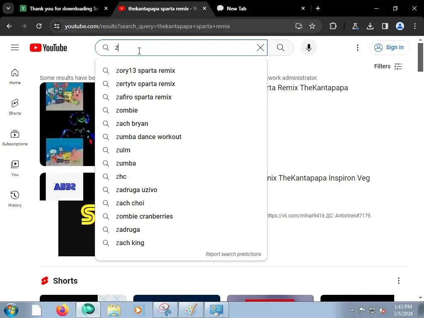424x318 pixels.
Task: Toggle the Chrome side panel icon
Action: (385, 26)
